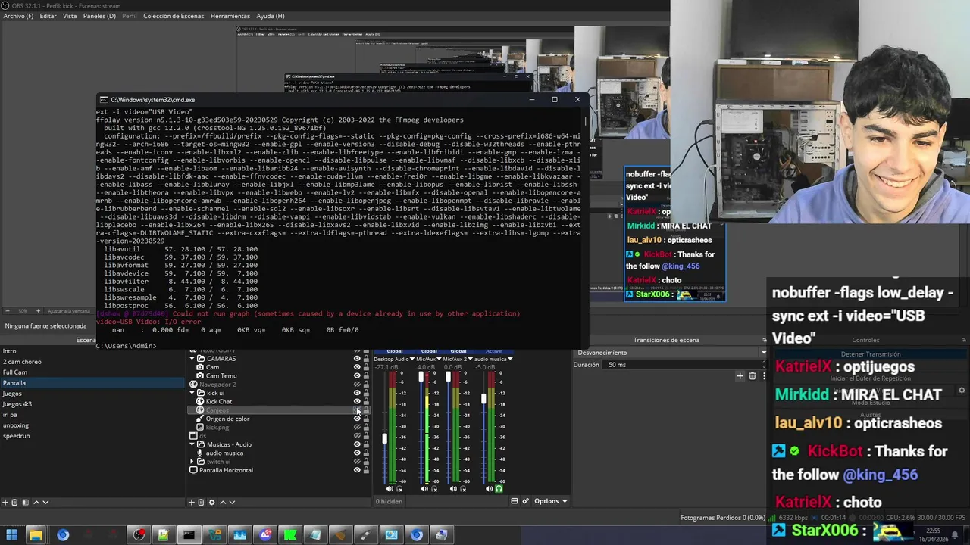Move source up arrow in Sources toolbar

tap(223, 502)
